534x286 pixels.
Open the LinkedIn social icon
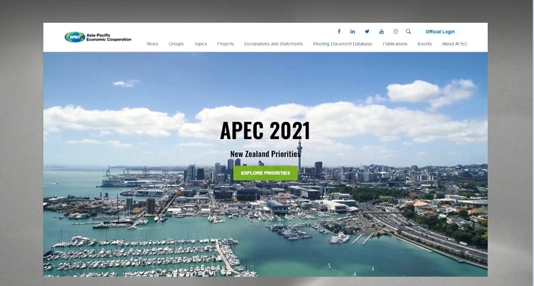coord(352,31)
